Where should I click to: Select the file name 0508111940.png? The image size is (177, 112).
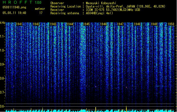click(14, 8)
